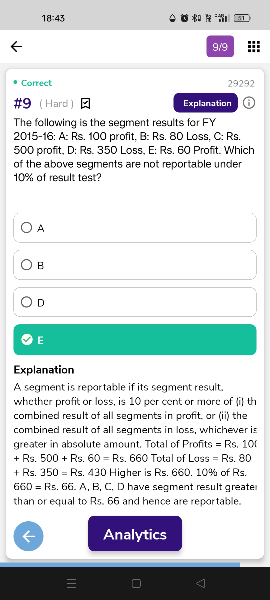Viewport: 270px width, 600px height.
Task: Open the Analytics button
Action: (135, 533)
